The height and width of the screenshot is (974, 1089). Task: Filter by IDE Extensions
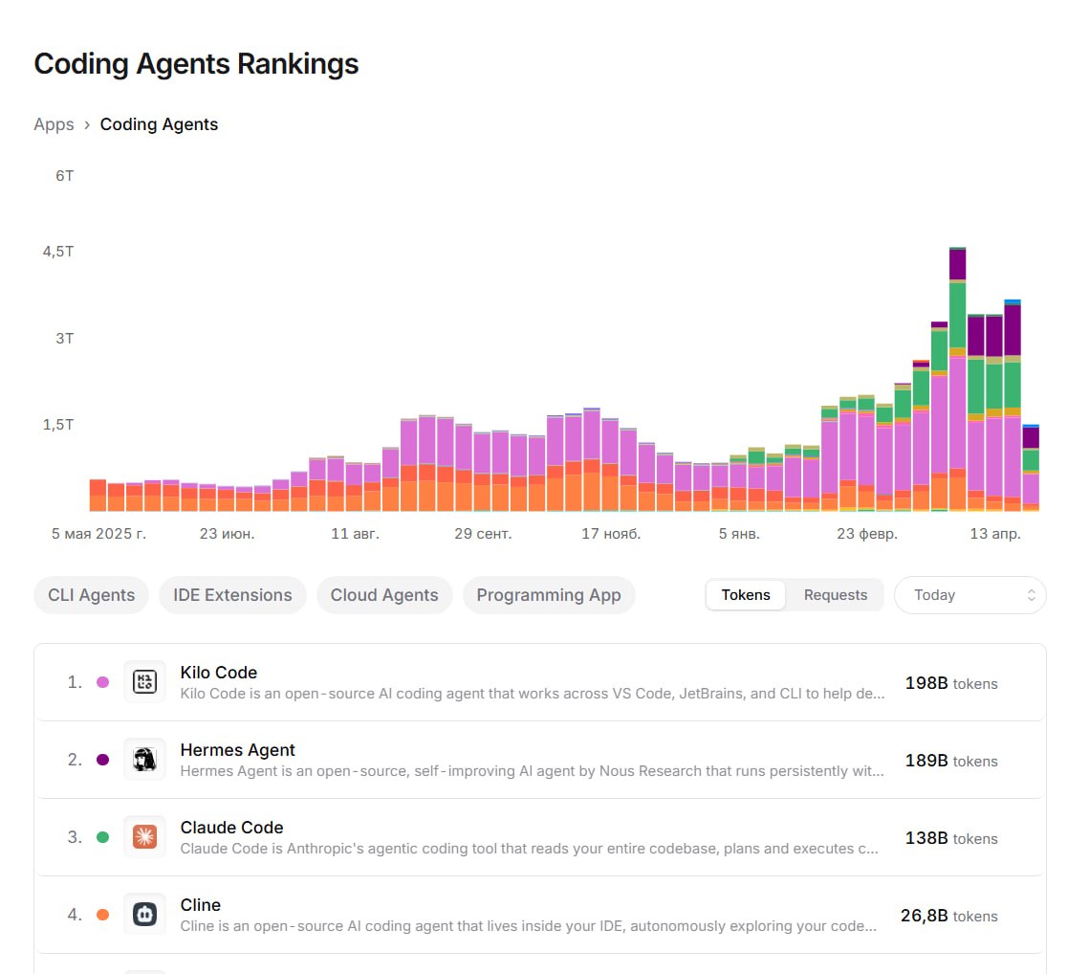coord(232,595)
